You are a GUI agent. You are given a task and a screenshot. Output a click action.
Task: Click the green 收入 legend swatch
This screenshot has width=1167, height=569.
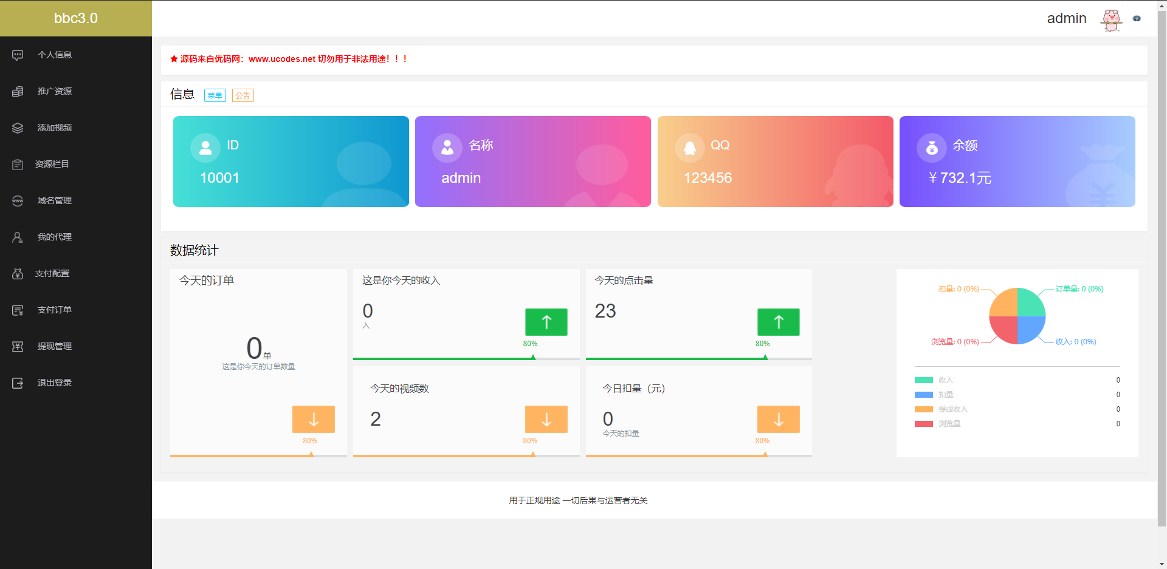click(923, 380)
